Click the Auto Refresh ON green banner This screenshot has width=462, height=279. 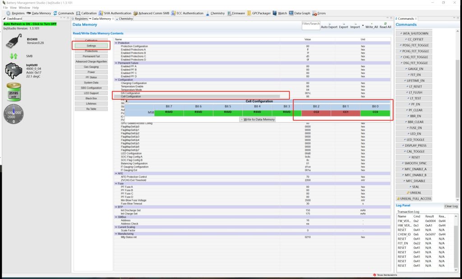(x=30, y=24)
